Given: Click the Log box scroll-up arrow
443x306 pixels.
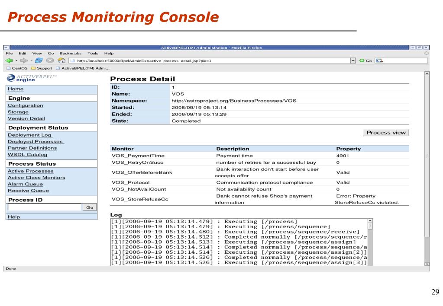Looking at the screenshot, I should [x=370, y=221].
